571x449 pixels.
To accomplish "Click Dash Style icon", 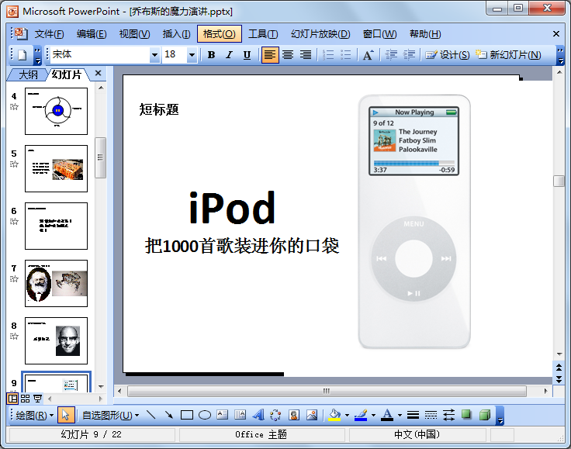I will [431, 415].
